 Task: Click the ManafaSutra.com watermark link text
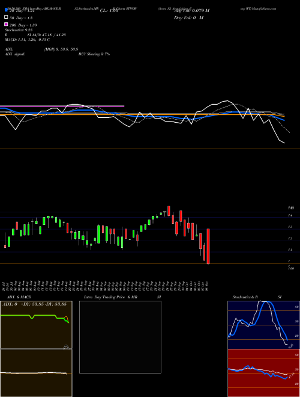[x=264, y=8]
